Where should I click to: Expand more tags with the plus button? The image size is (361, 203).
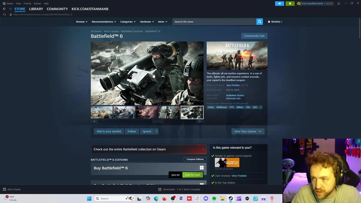(261, 107)
